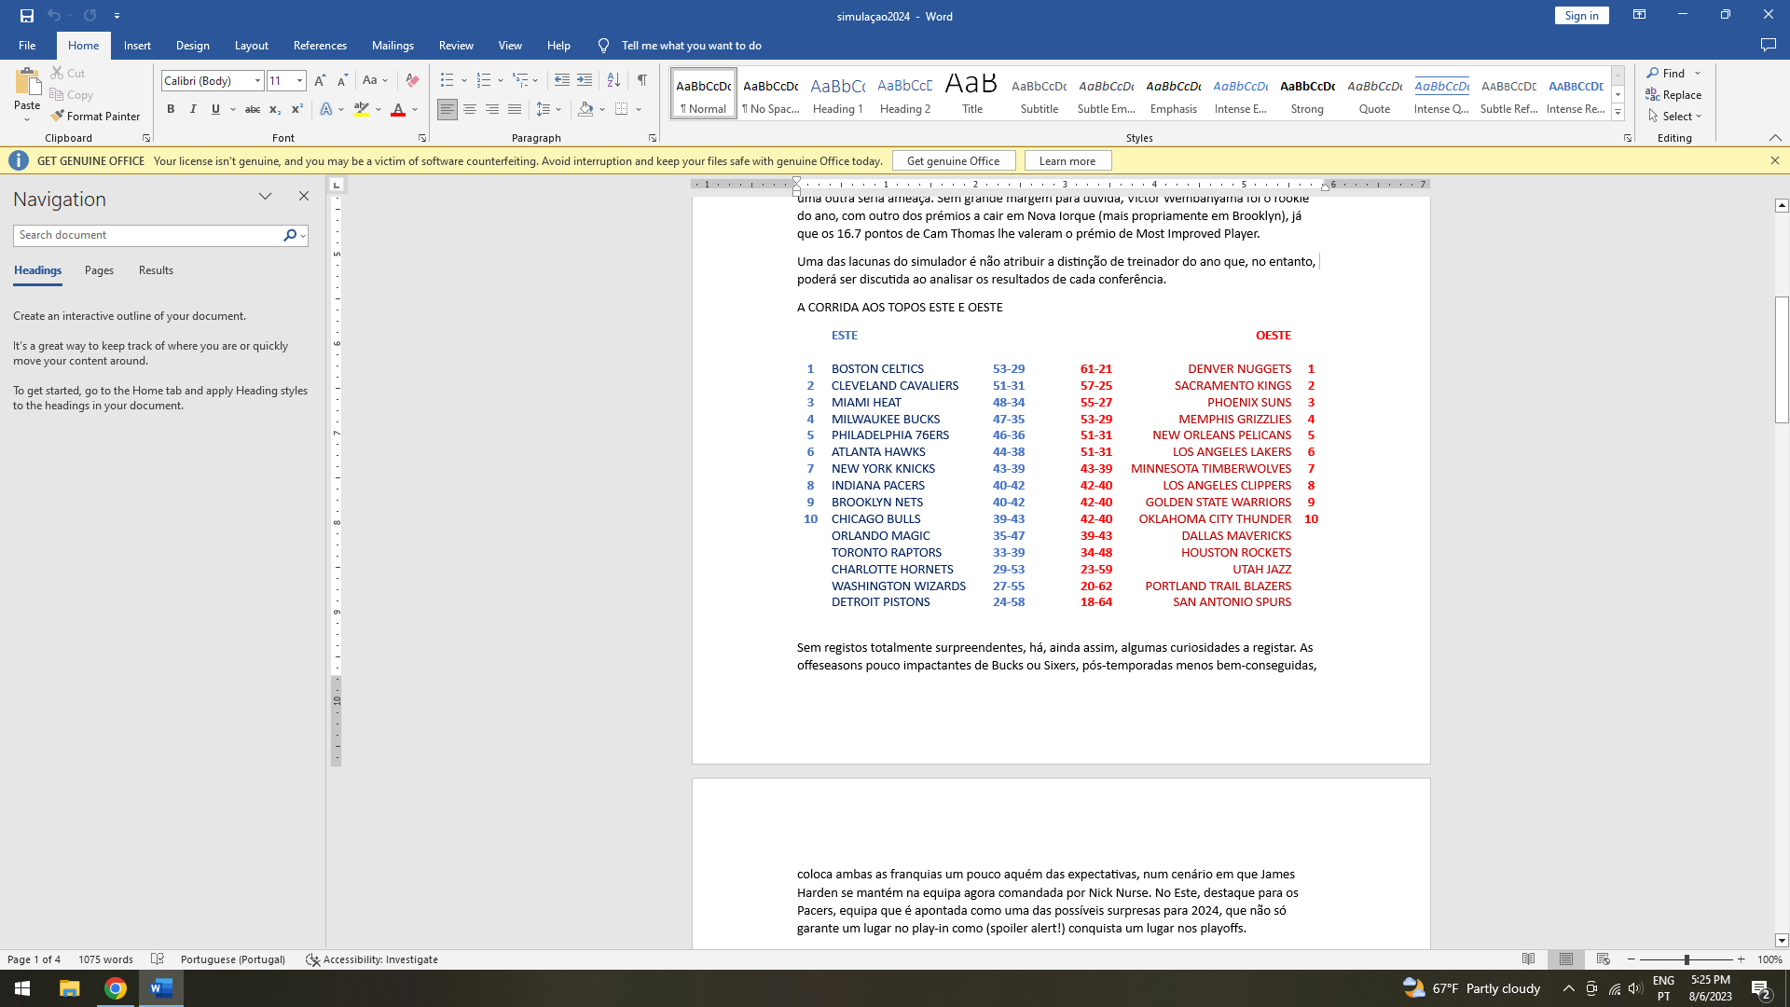Undo the last action
This screenshot has height=1007, width=1790.
click(54, 16)
